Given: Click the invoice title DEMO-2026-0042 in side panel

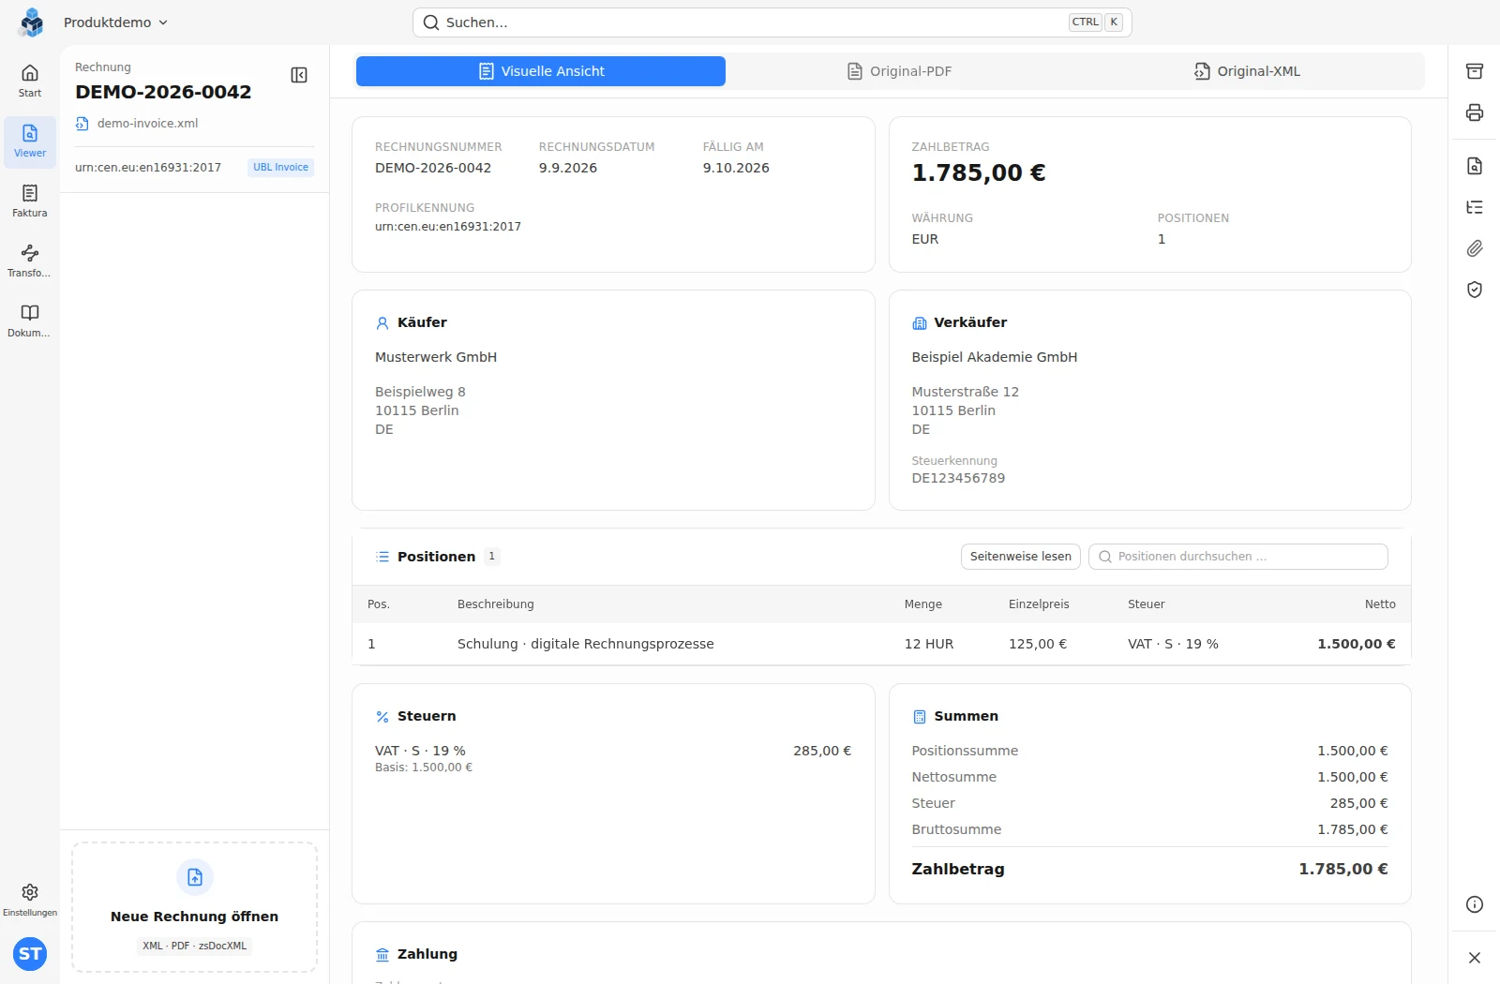Looking at the screenshot, I should coord(163,92).
